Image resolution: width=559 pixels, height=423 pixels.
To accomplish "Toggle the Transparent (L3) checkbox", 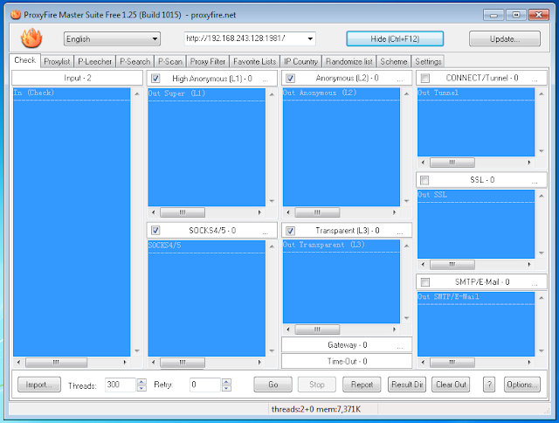I will 290,231.
